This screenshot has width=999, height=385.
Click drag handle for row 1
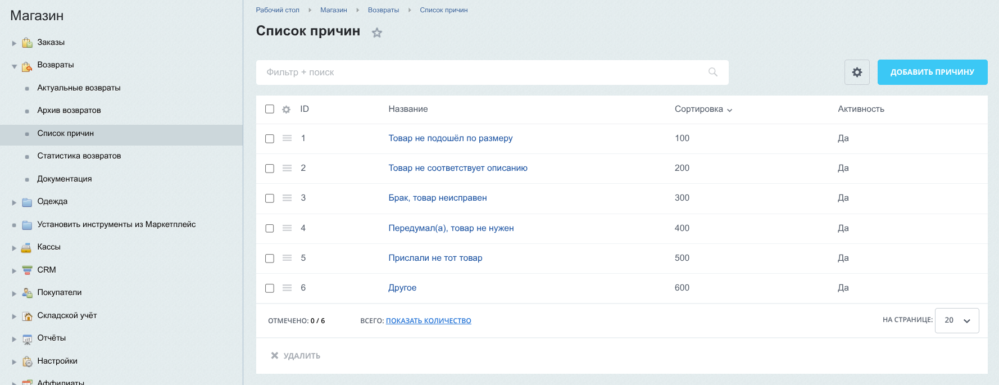[x=287, y=138]
